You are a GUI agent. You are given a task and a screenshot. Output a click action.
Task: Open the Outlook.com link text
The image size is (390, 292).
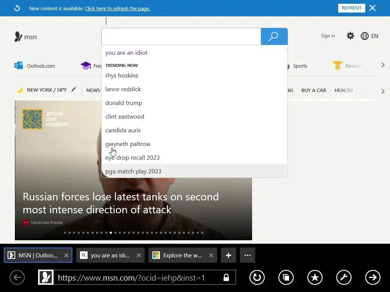pyautogui.click(x=41, y=66)
